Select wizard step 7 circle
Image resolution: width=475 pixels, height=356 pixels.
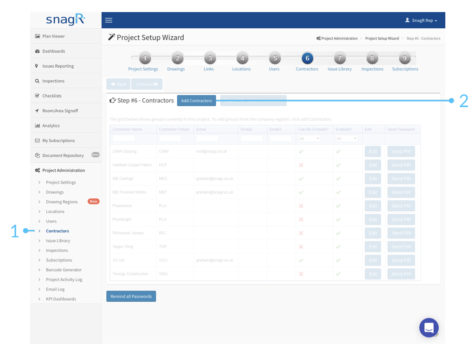click(340, 58)
